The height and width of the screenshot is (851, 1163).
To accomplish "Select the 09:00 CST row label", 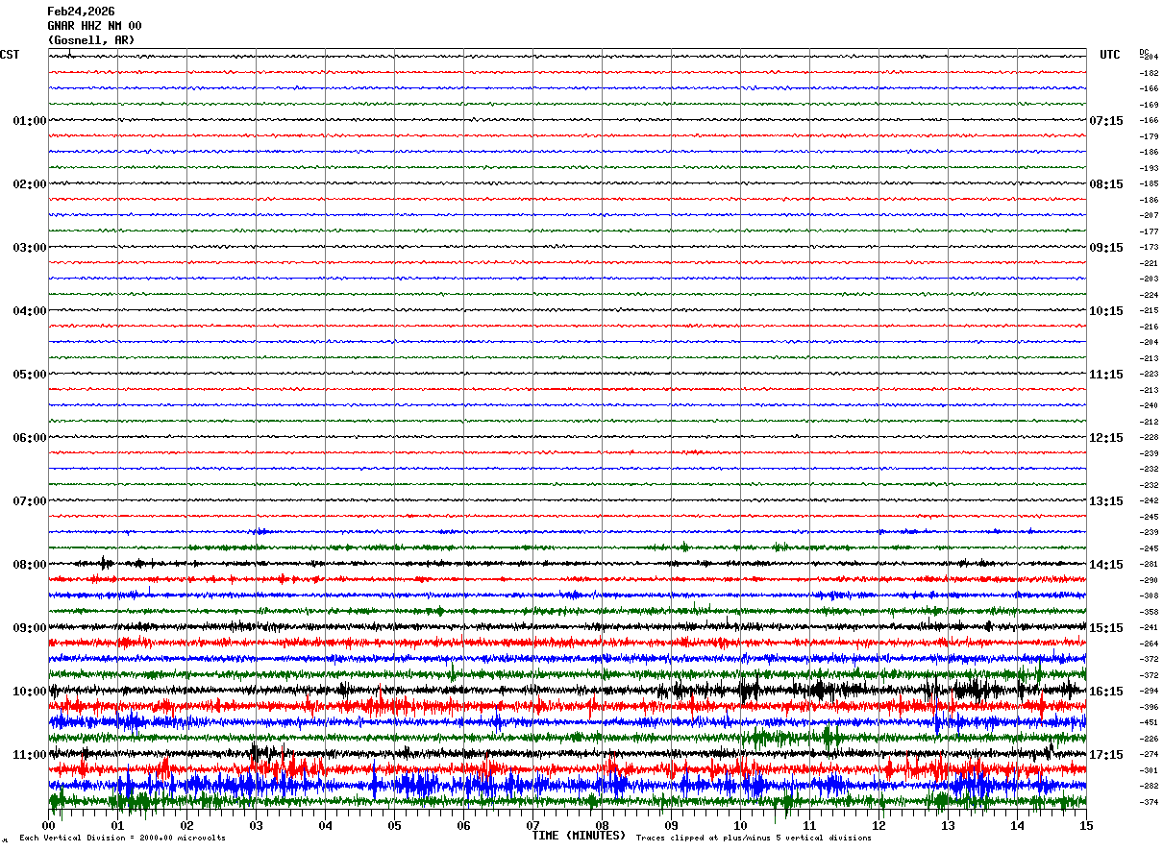I will coord(30,628).
